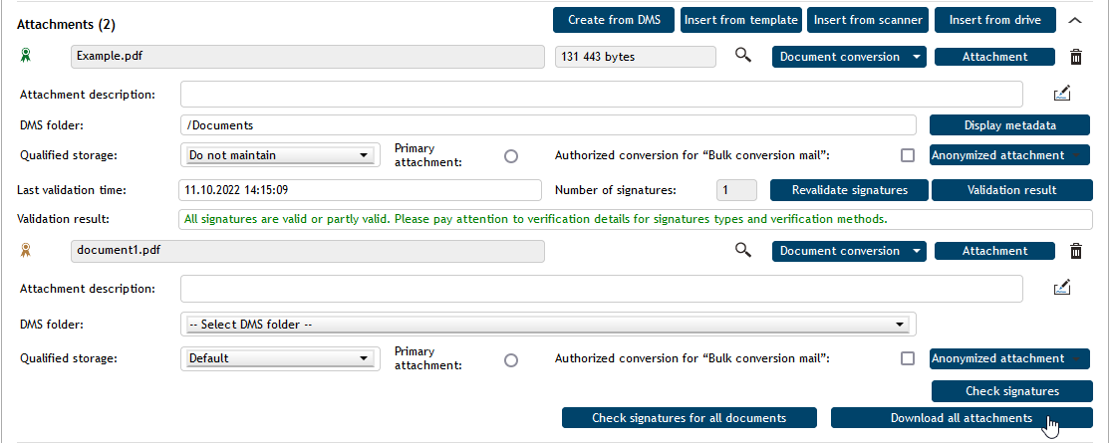Delete Example.pdf using its trash icon
1109x443 pixels.
(1075, 57)
